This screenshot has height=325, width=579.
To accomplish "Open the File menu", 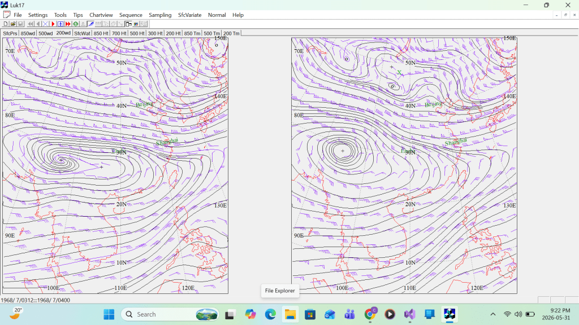I will [18, 15].
